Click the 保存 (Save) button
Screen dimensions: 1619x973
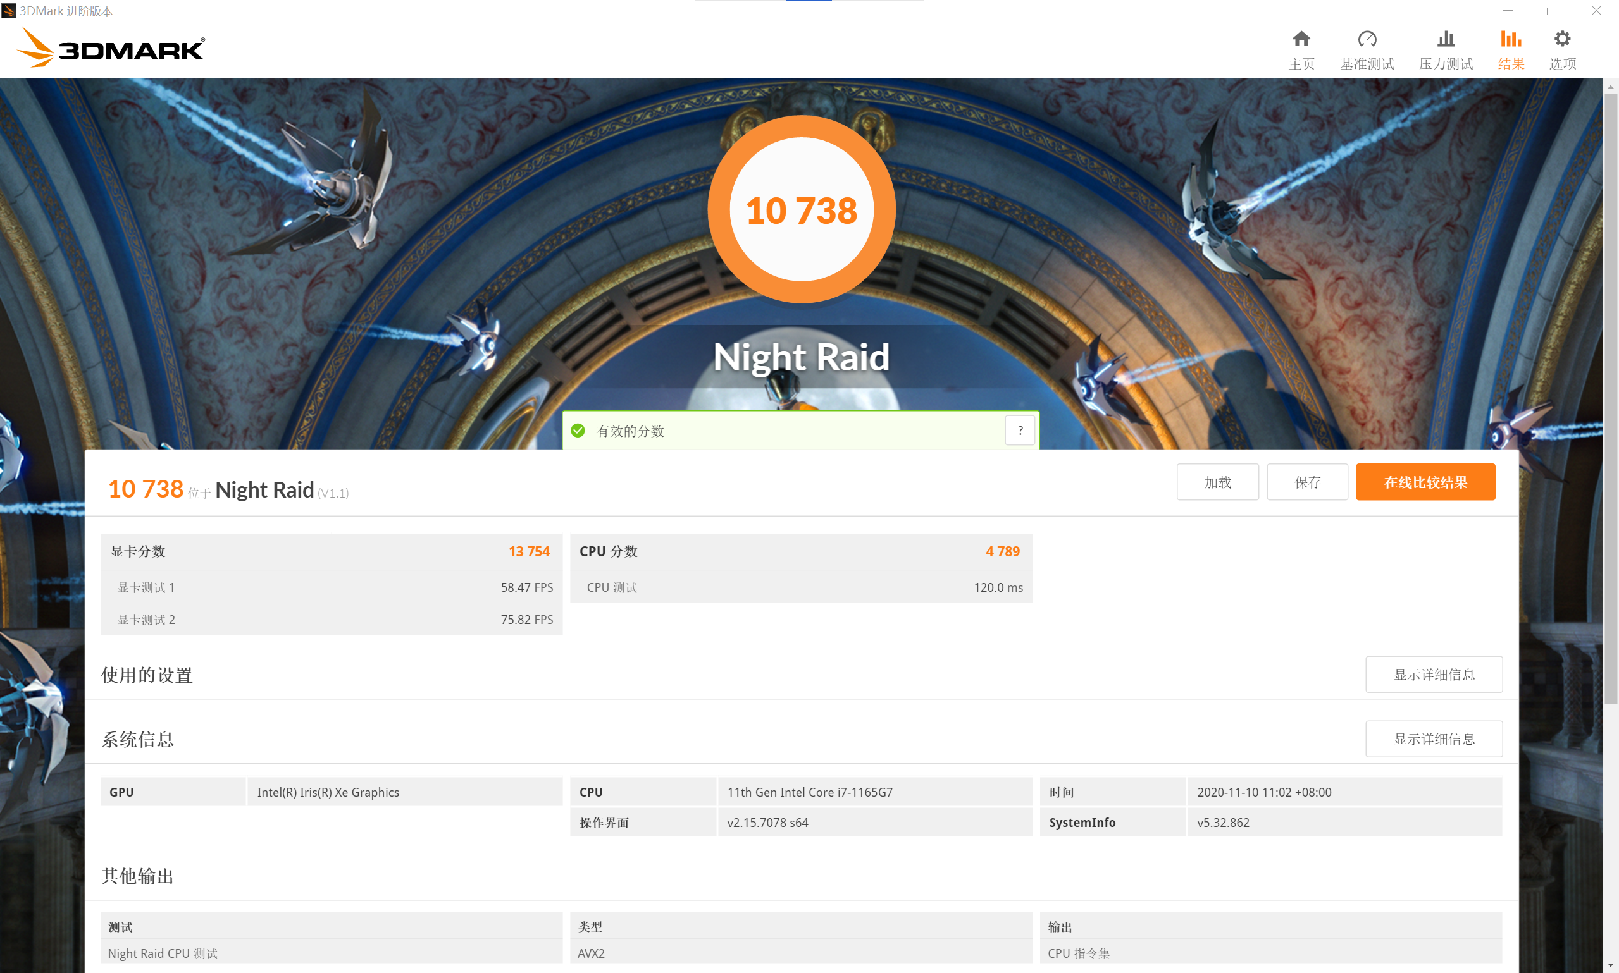point(1307,482)
